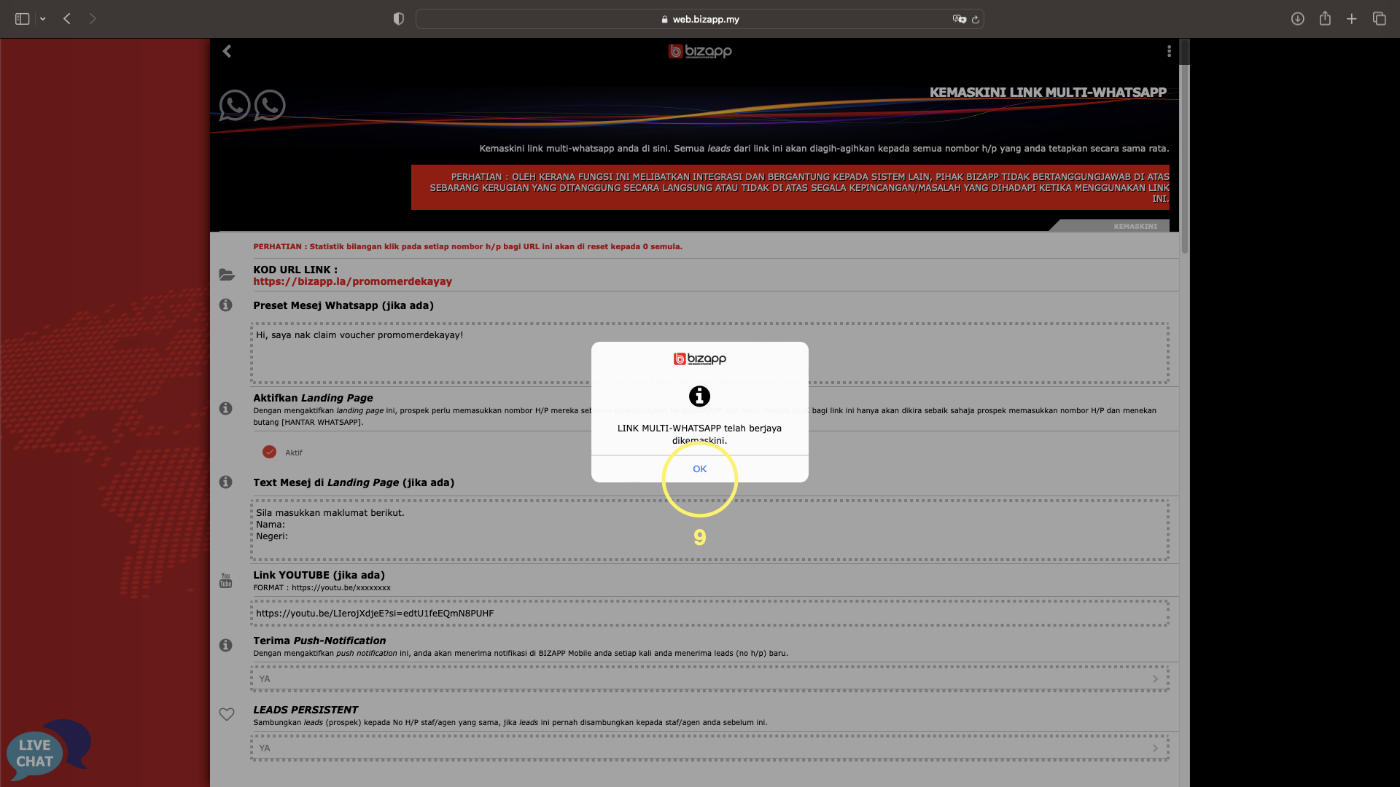Click the 'Aktifkan Landing Page' heading
The image size is (1400, 787).
pos(313,398)
